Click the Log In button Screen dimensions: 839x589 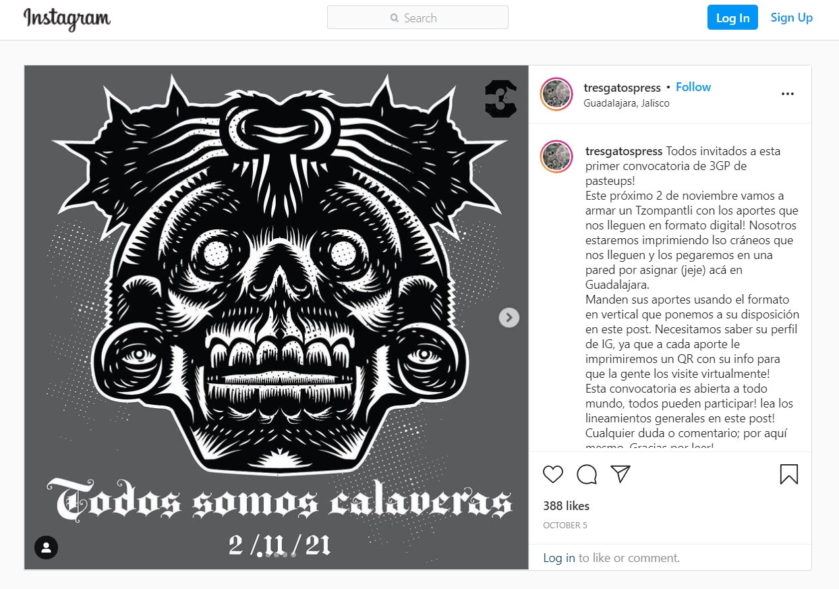(732, 18)
